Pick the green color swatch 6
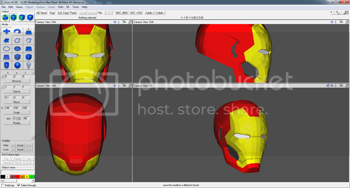The width and height of the screenshot is (350, 188). click(x=32, y=177)
